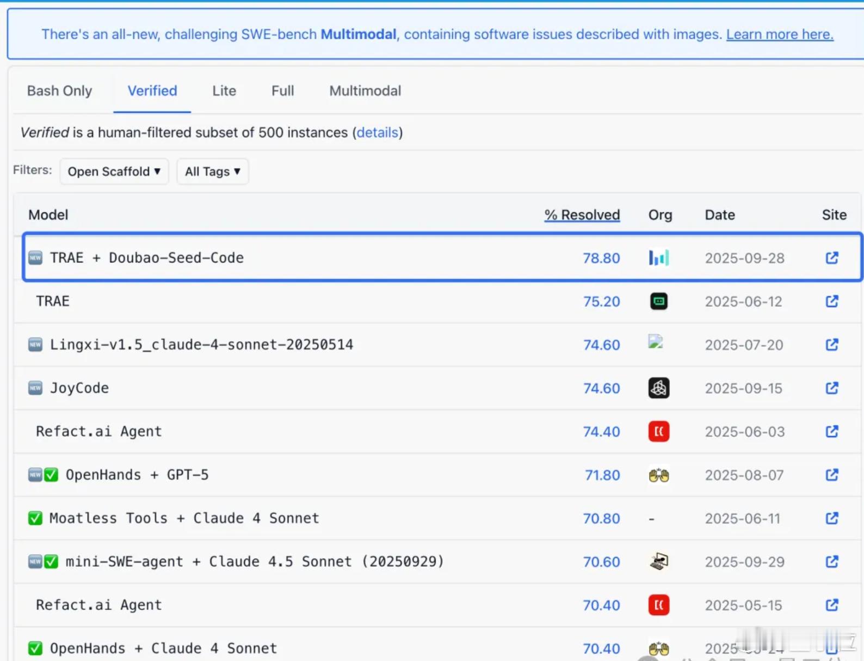Click the 75.20 resolved score
This screenshot has height=661, width=864.
point(601,302)
